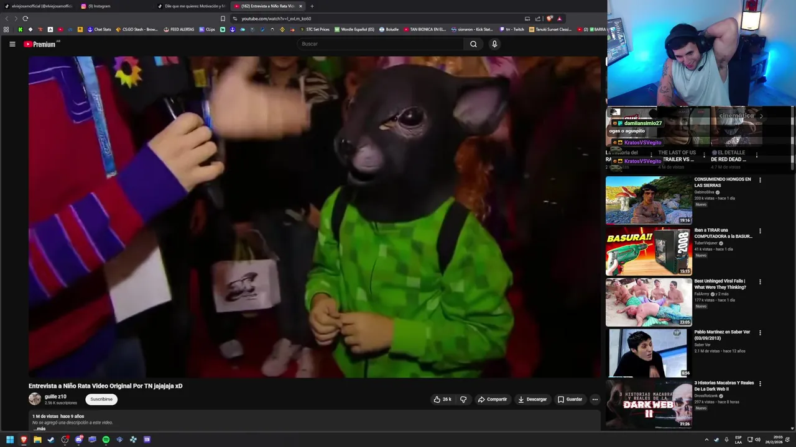Save video with Guardar button

pyautogui.click(x=570, y=399)
